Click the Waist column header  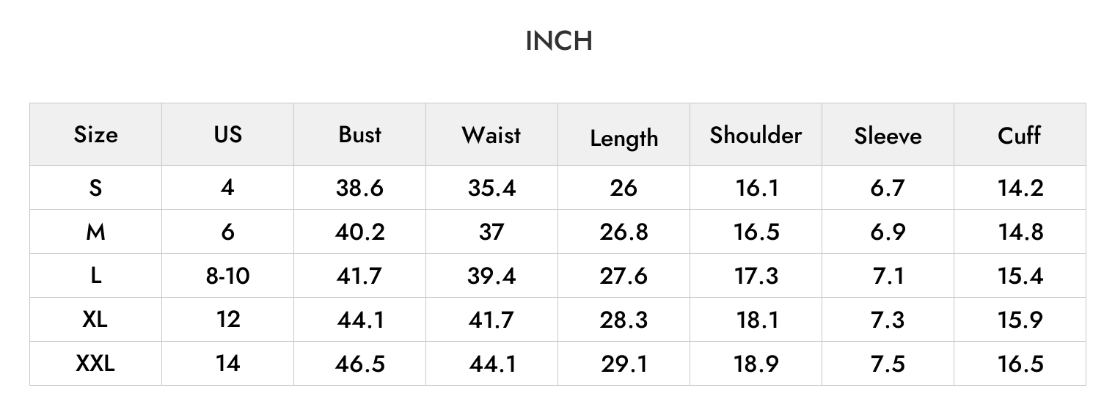pos(491,135)
